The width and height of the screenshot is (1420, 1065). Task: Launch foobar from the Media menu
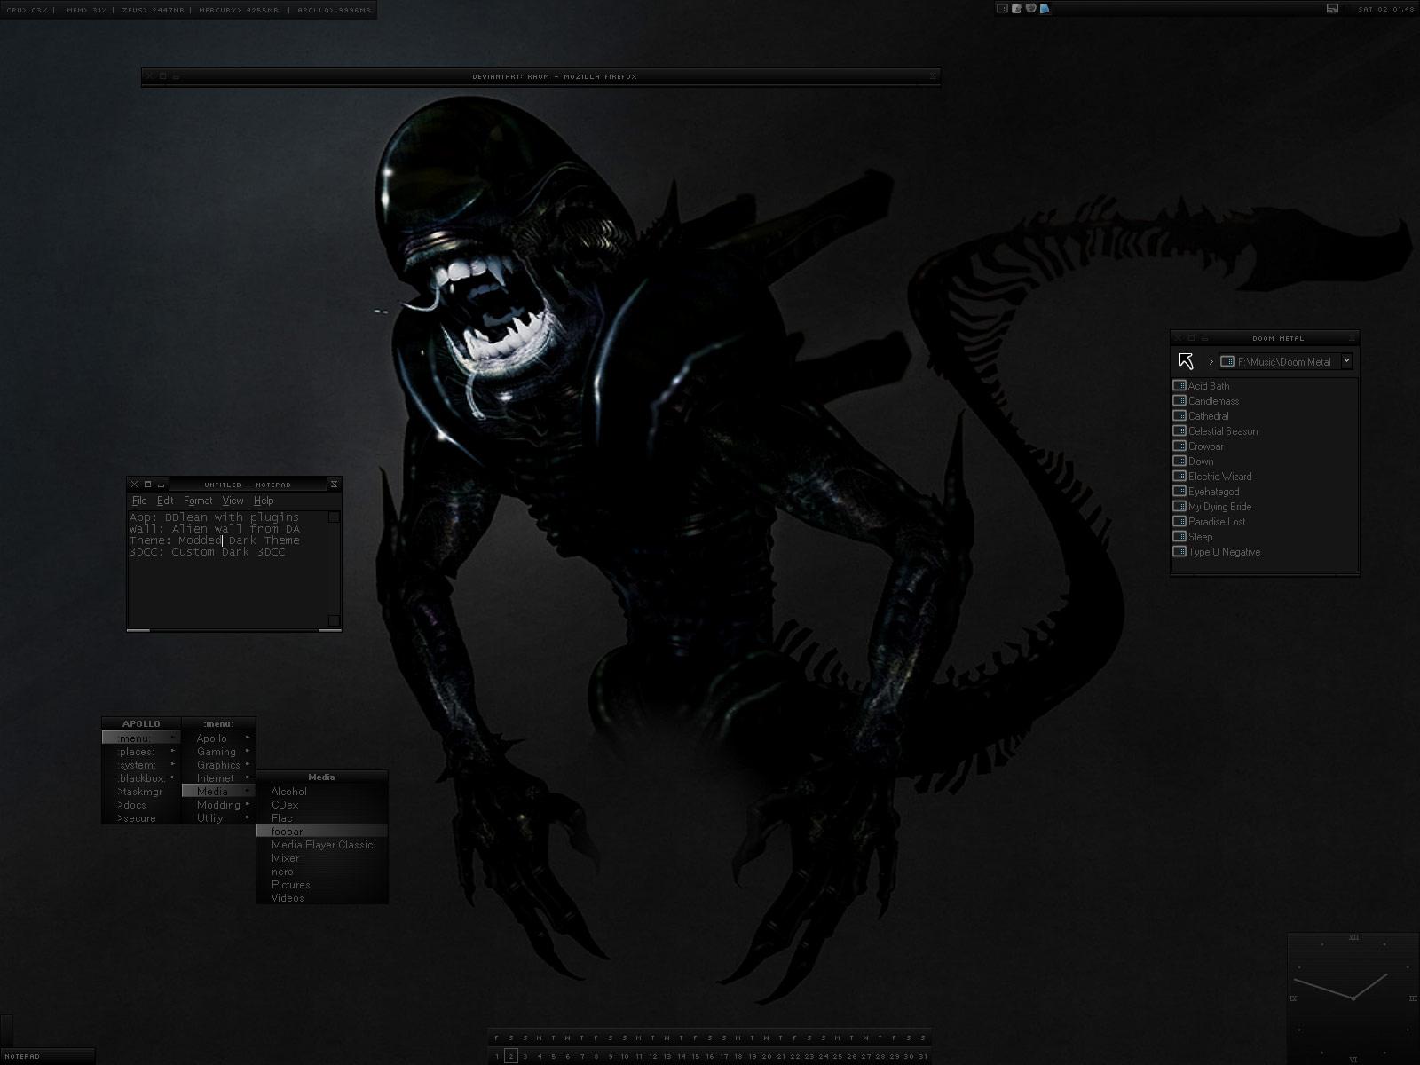coord(322,831)
